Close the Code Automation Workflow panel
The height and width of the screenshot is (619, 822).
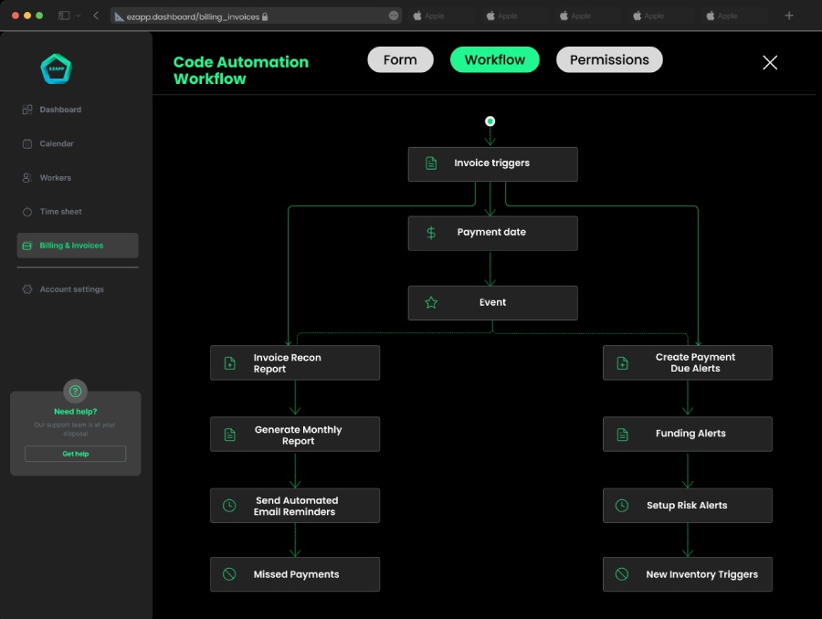770,62
